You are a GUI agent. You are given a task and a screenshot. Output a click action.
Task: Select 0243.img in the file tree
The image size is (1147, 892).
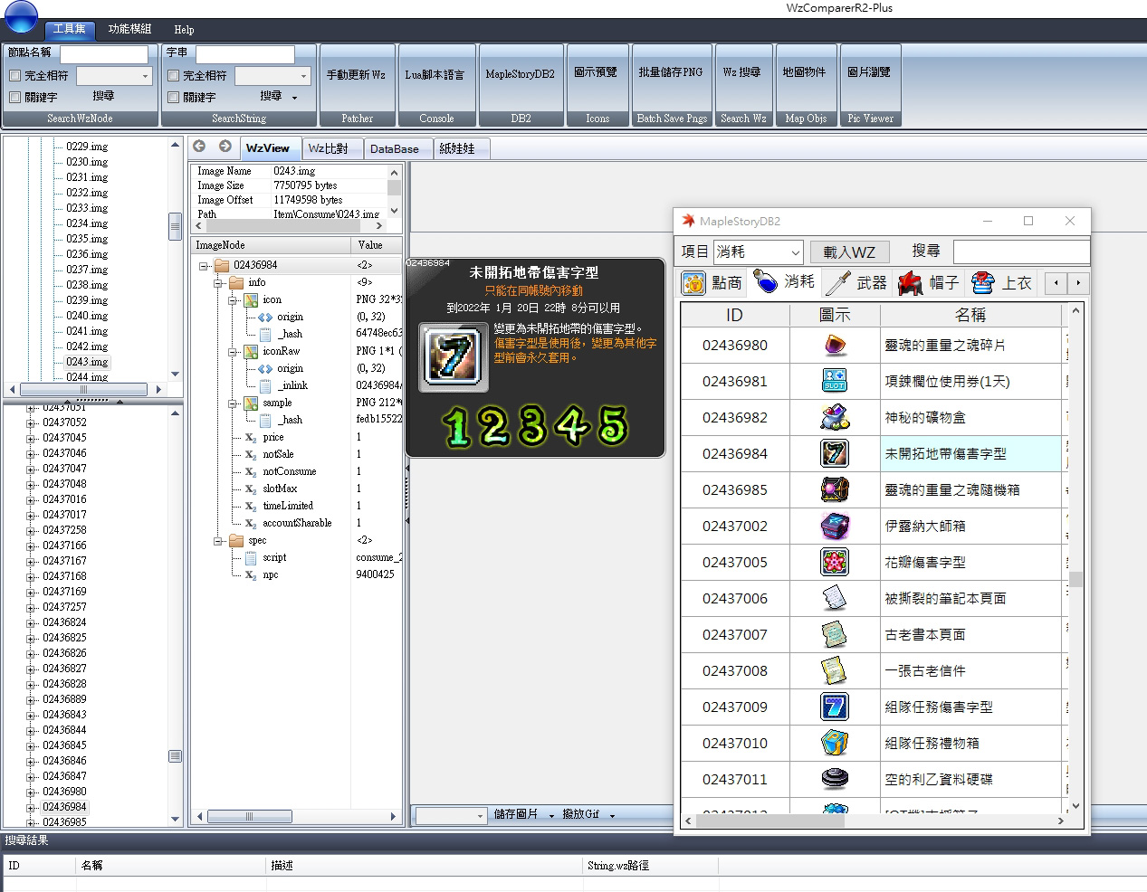(87, 362)
